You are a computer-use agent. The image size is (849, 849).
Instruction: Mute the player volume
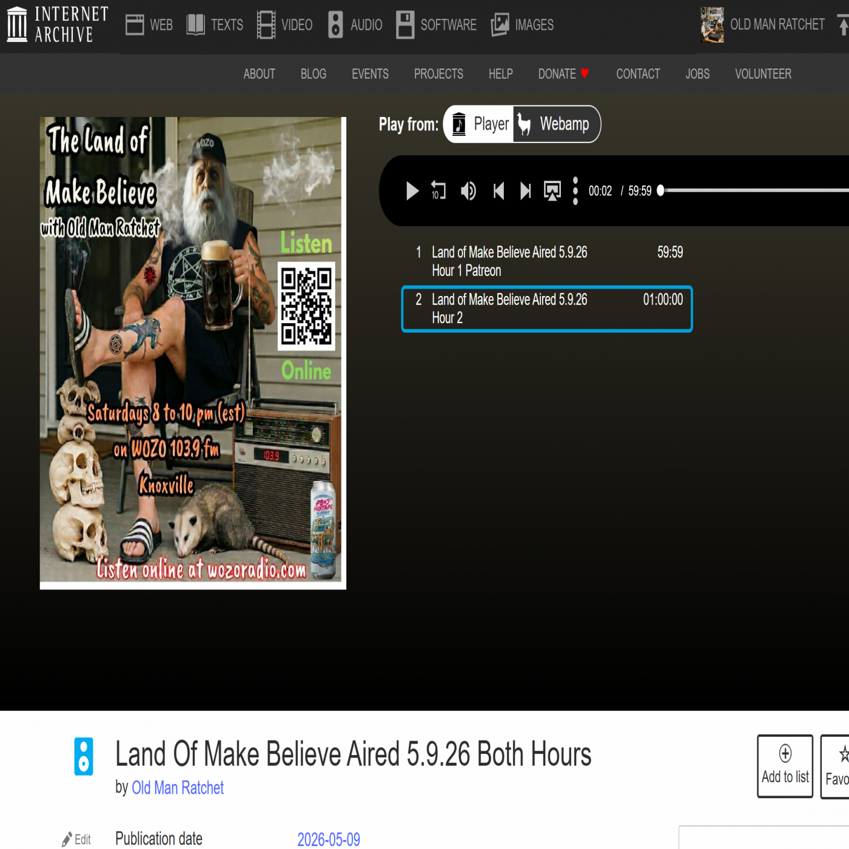coord(468,191)
